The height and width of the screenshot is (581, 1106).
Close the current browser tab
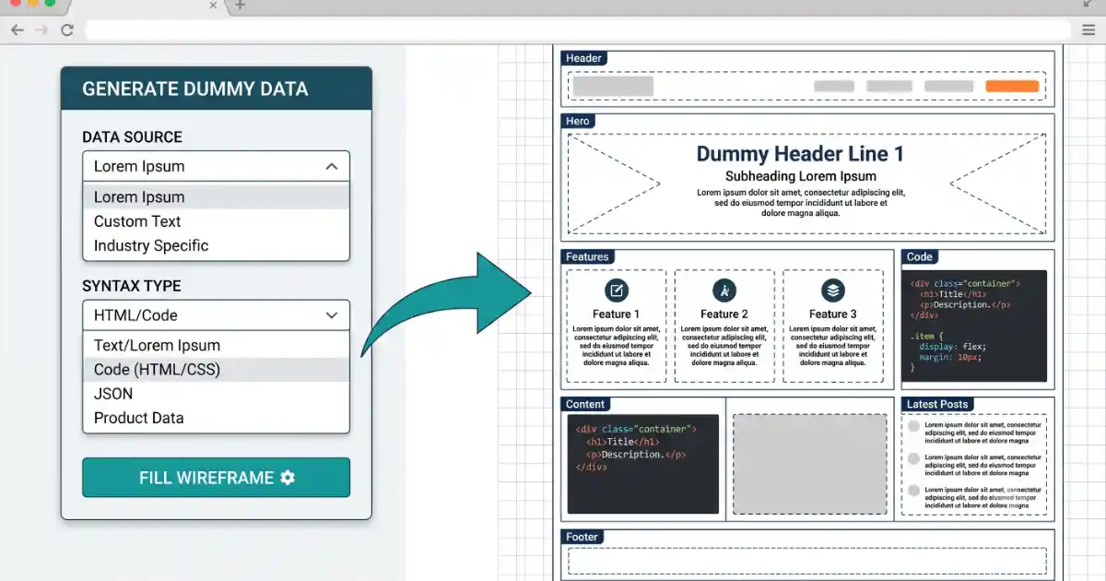pos(214,6)
